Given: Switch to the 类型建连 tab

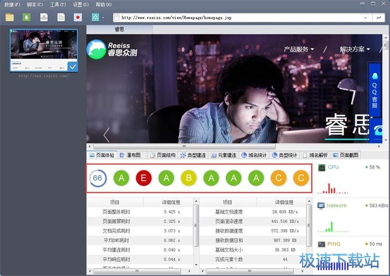Looking at the screenshot, I should [193, 155].
